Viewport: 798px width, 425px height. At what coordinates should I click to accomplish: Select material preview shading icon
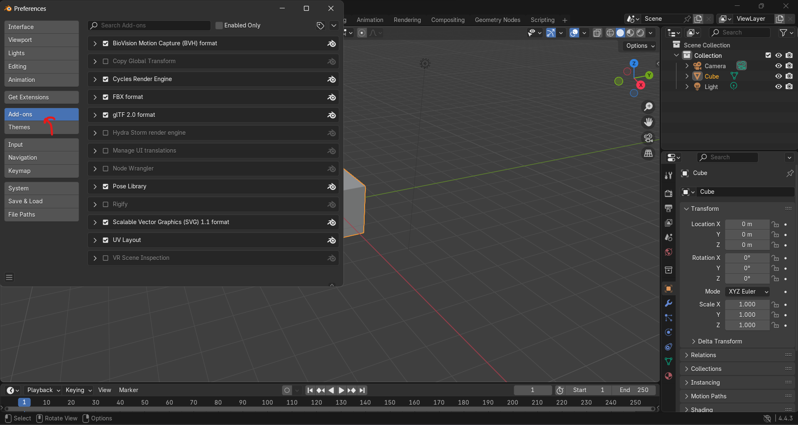coord(631,33)
